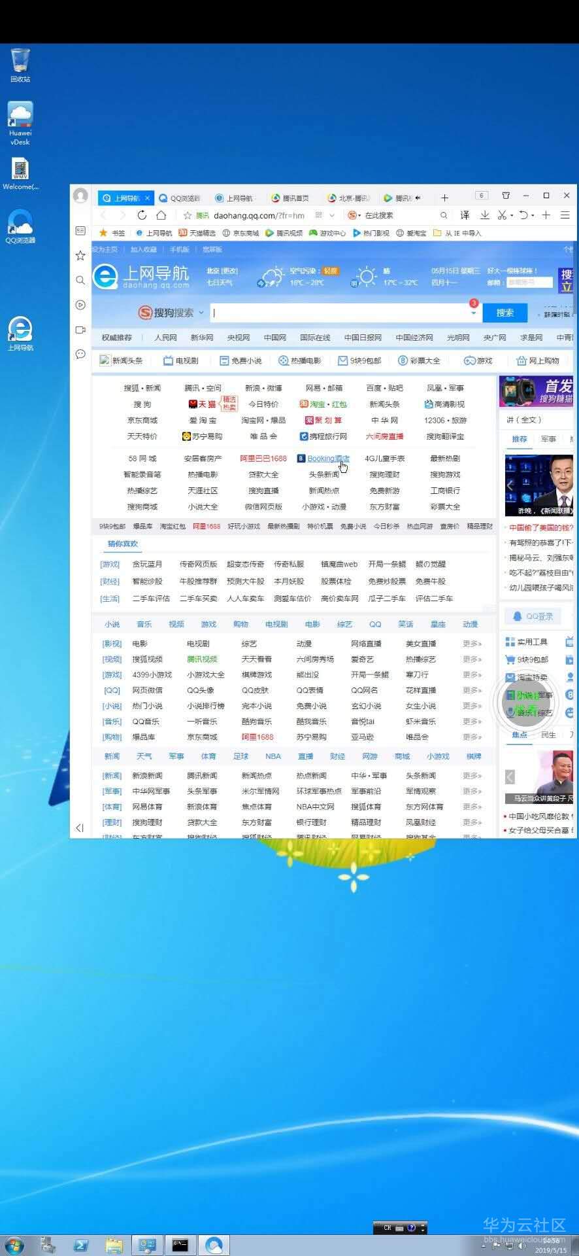The width and height of the screenshot is (579, 1256).
Task: Reload the page with refresh icon
Action: (x=142, y=215)
